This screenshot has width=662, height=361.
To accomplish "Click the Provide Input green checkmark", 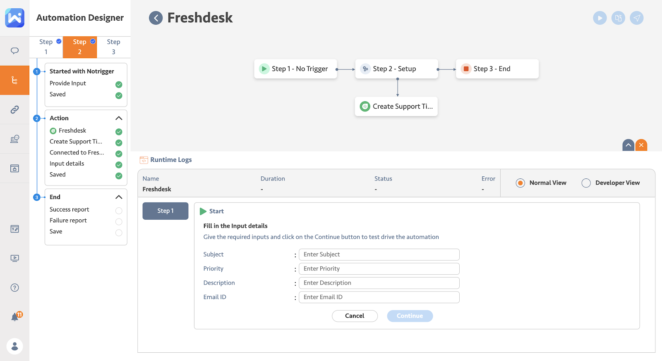I will tap(119, 85).
